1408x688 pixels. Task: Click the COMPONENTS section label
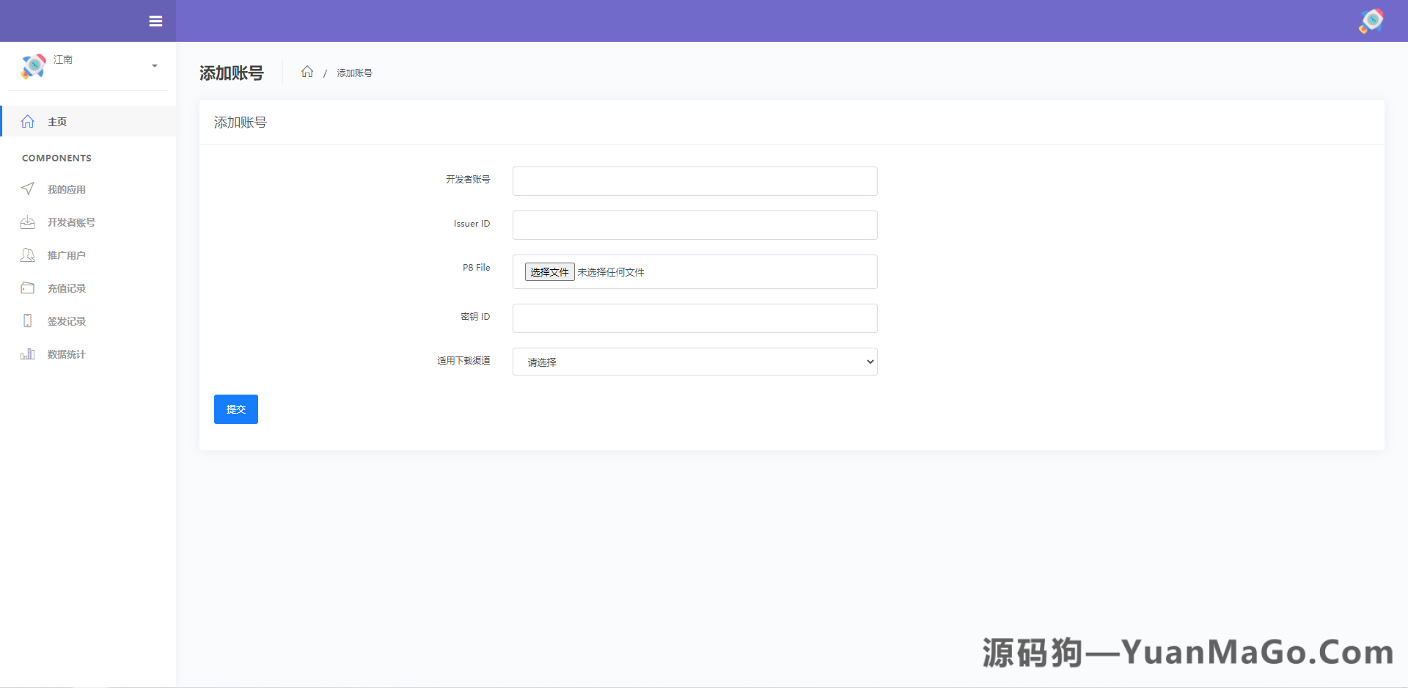click(56, 158)
